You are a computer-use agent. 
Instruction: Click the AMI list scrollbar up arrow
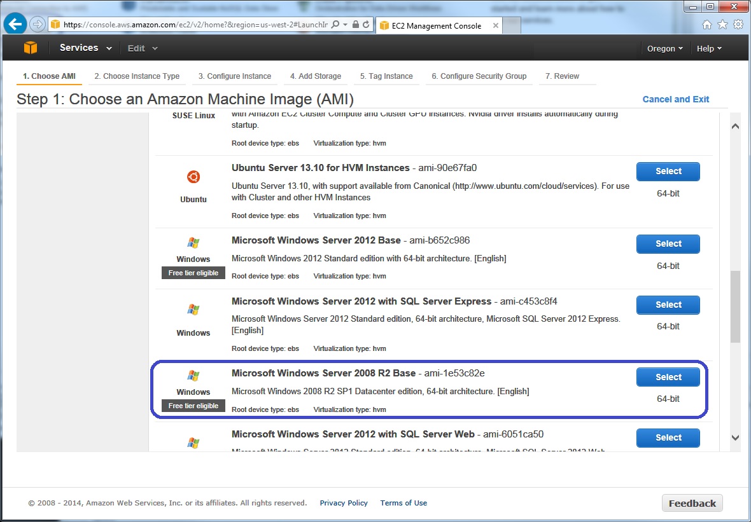click(735, 127)
